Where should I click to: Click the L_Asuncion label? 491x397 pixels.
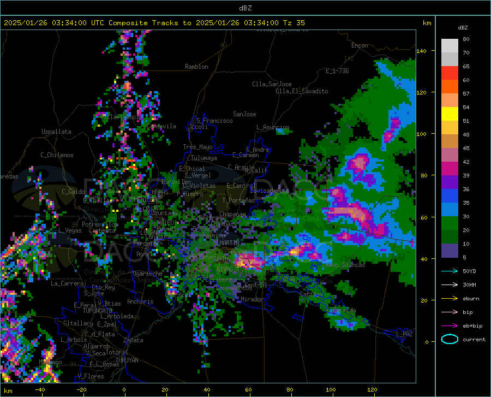[273, 127]
